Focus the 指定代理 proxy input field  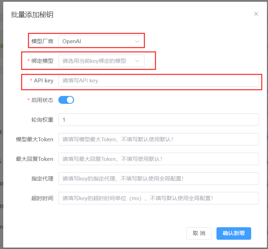(158, 178)
